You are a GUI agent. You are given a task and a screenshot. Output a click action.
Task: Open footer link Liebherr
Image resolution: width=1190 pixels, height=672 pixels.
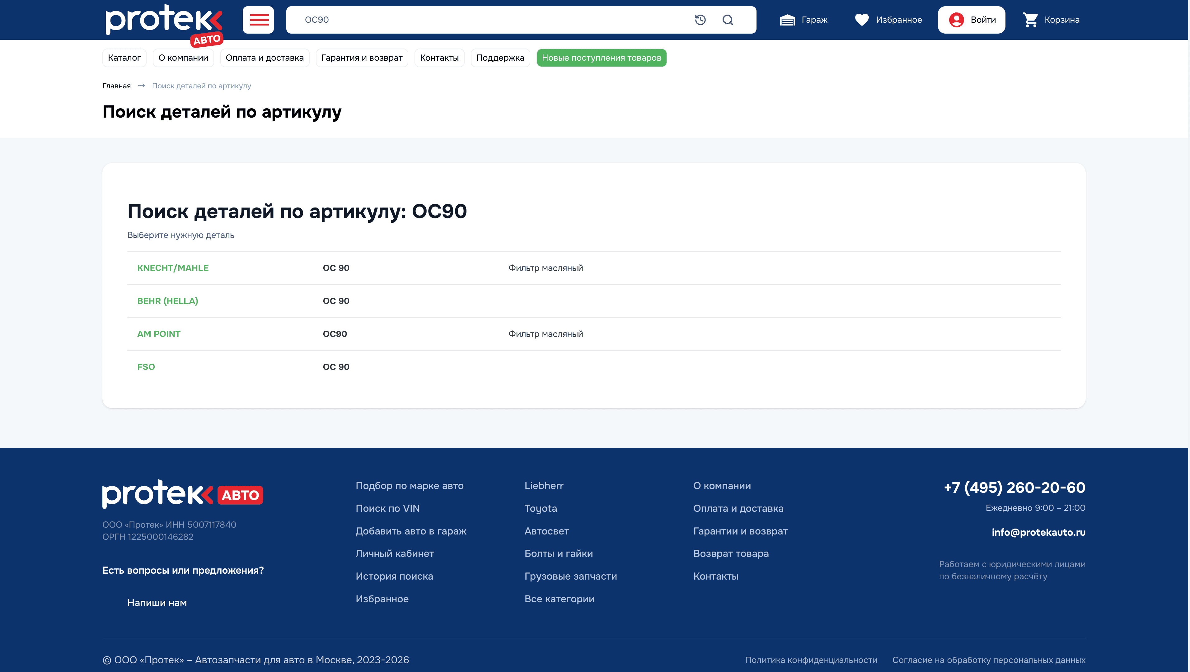(x=544, y=485)
